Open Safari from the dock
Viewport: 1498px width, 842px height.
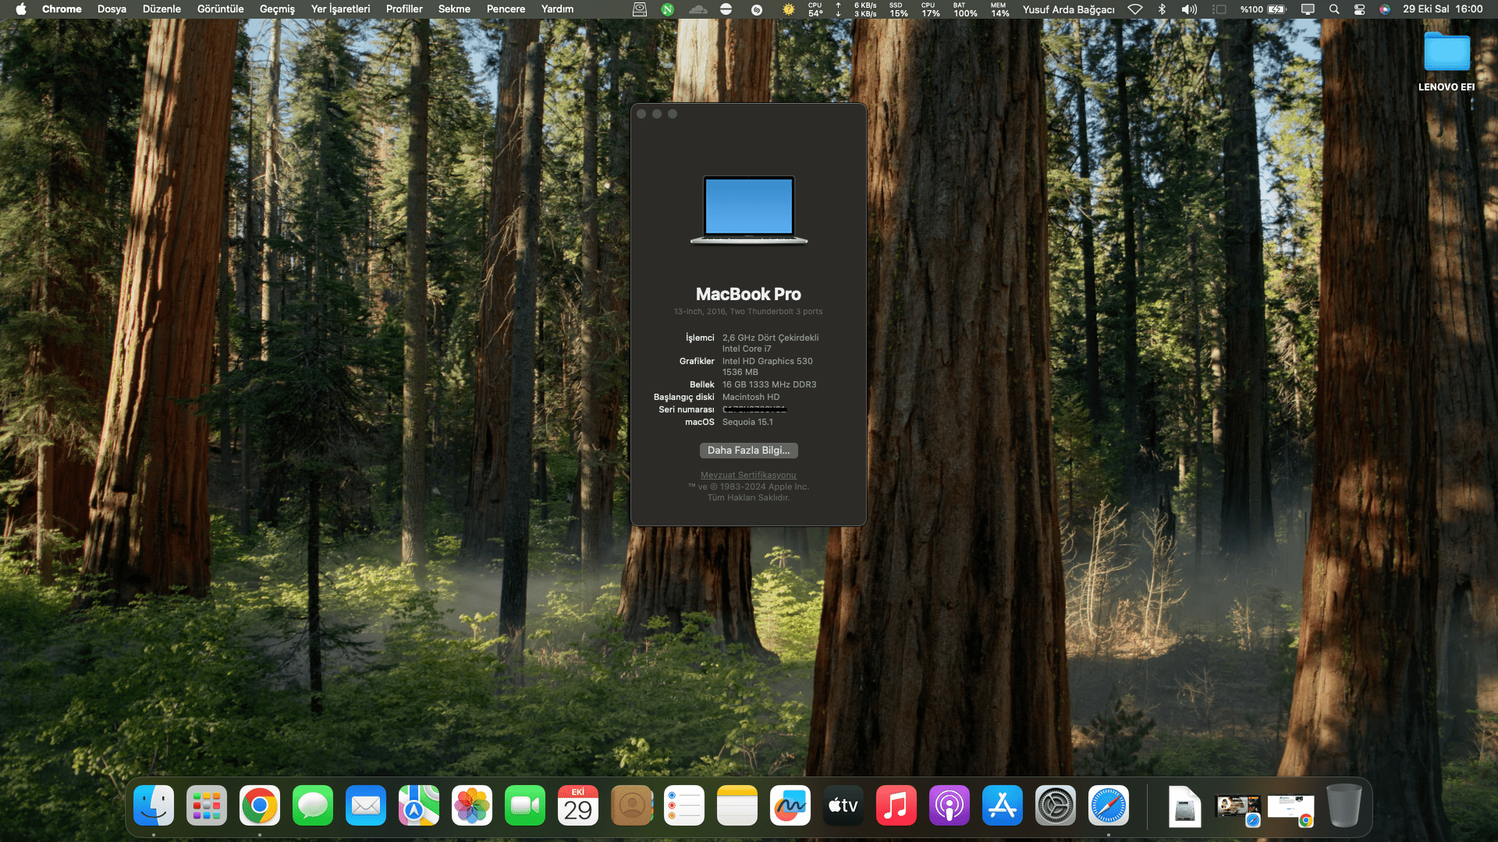click(x=1109, y=805)
